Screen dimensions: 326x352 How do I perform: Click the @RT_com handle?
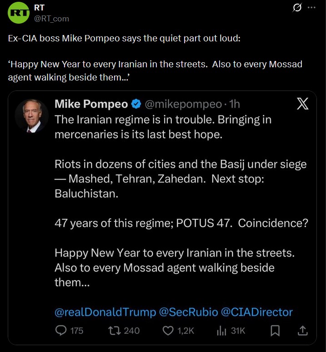(x=51, y=18)
